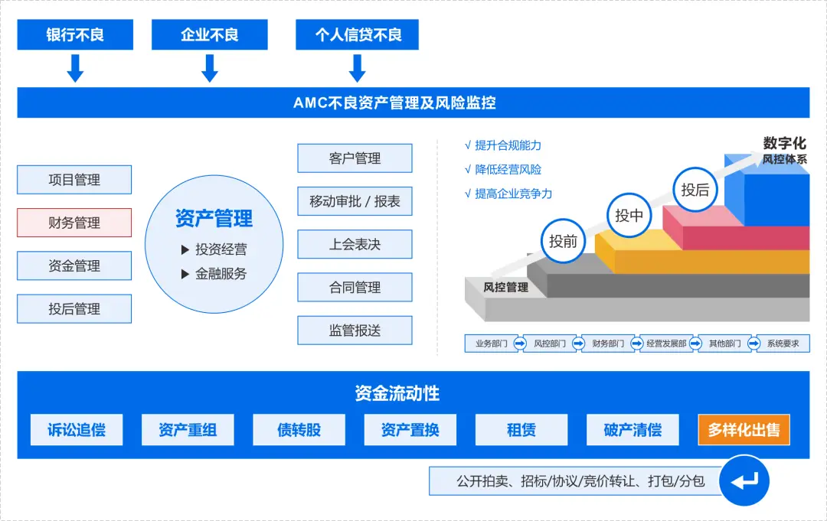The height and width of the screenshot is (521, 827).
Task: Choose the orange 多样化出售 option
Action: coord(744,430)
